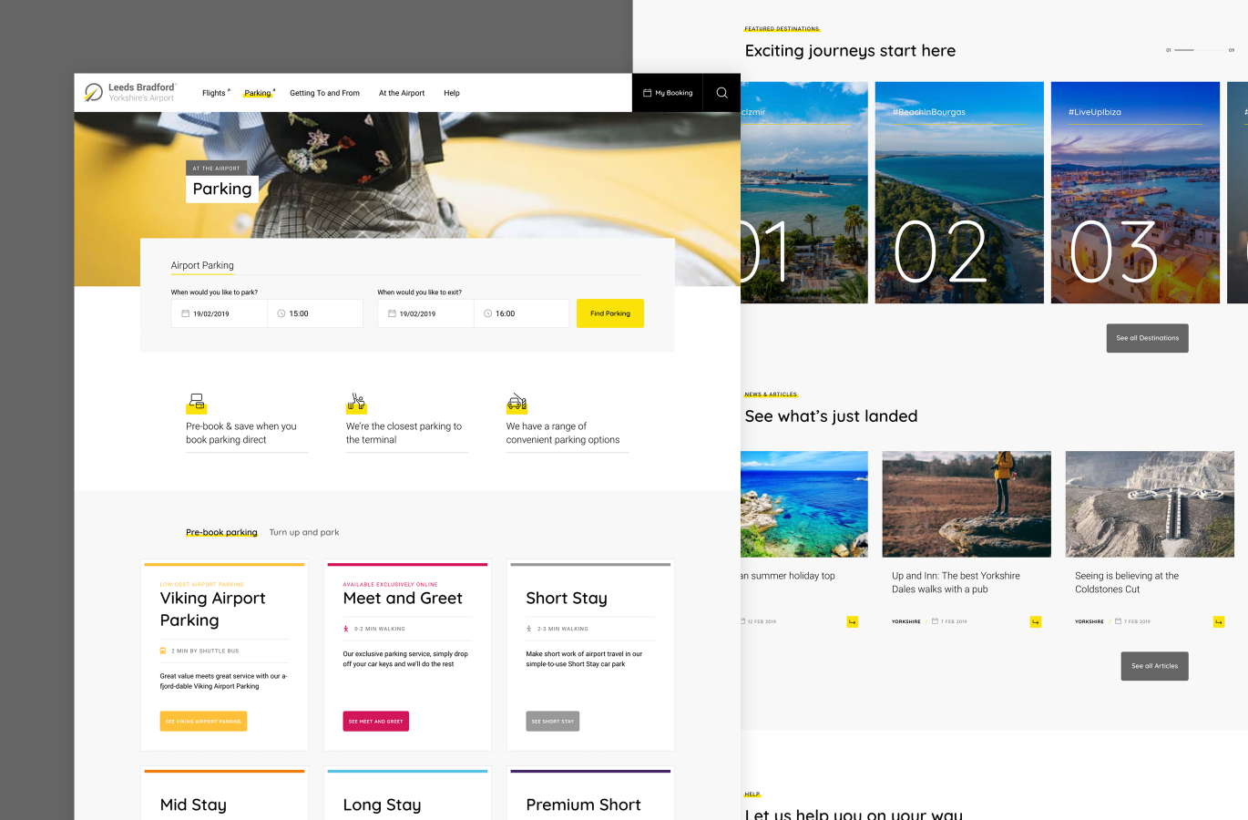Click the shuttle bus icon in Viking card
This screenshot has height=820, width=1248.
point(163,651)
